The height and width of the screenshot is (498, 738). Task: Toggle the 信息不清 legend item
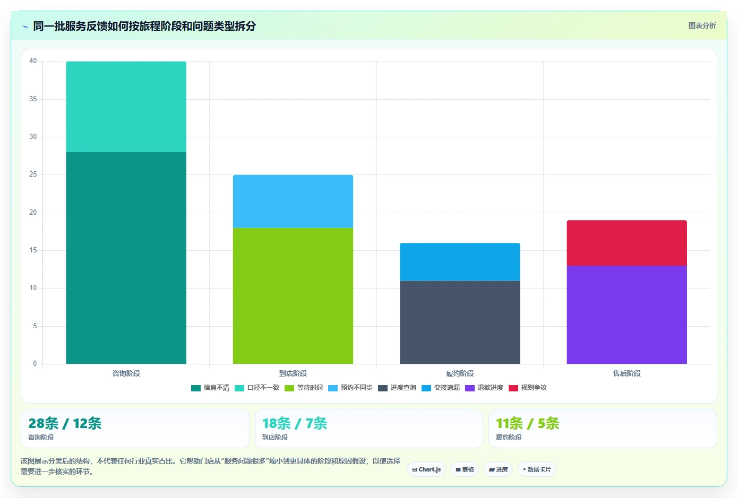pos(210,388)
